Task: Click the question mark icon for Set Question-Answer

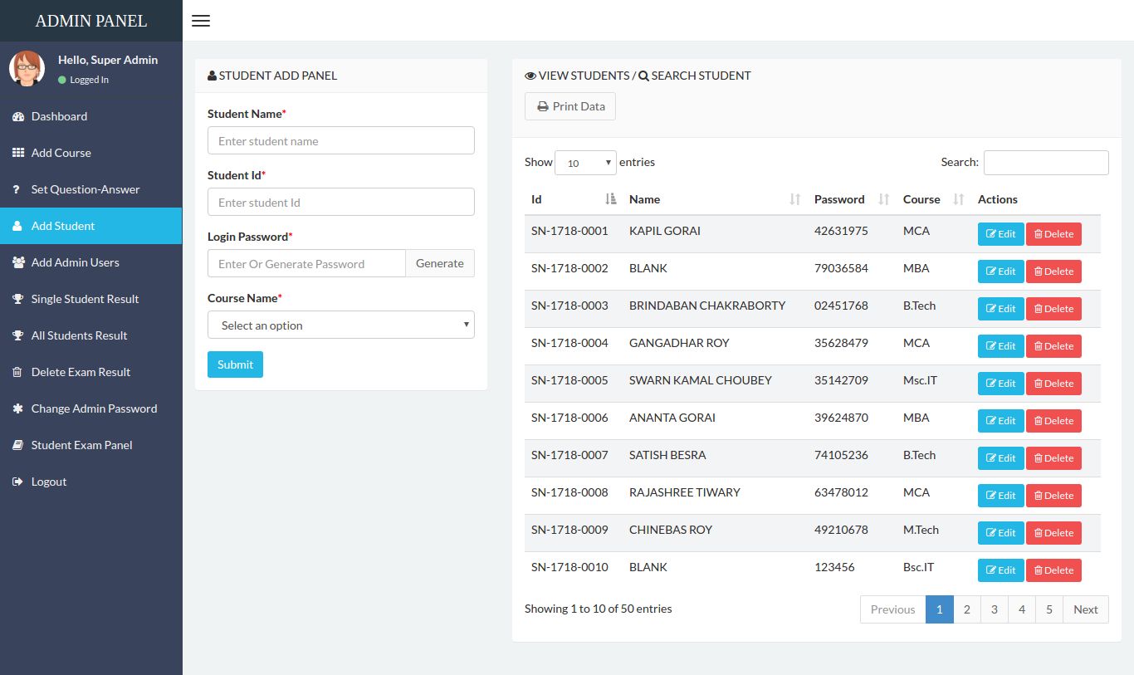Action: coord(17,190)
